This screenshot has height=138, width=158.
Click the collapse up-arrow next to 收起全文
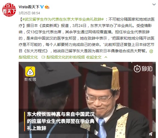[106, 57]
